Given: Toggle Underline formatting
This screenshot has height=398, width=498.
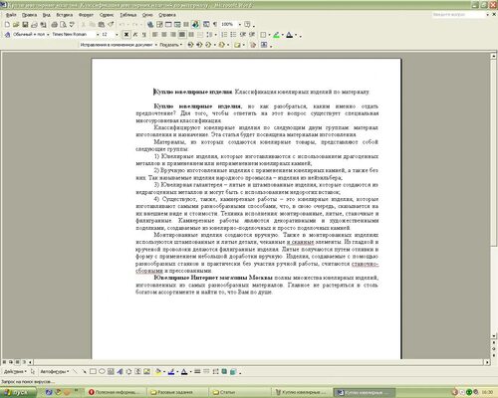Looking at the screenshot, I should [x=144, y=34].
